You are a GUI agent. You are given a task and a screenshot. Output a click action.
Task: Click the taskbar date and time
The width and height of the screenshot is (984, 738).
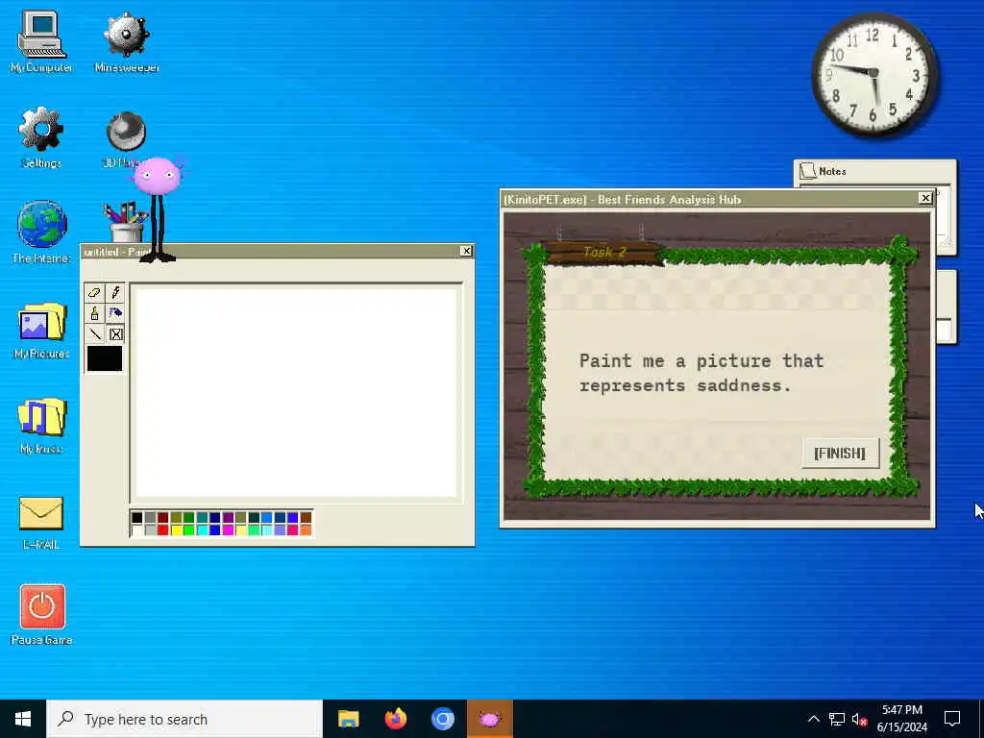tap(901, 719)
